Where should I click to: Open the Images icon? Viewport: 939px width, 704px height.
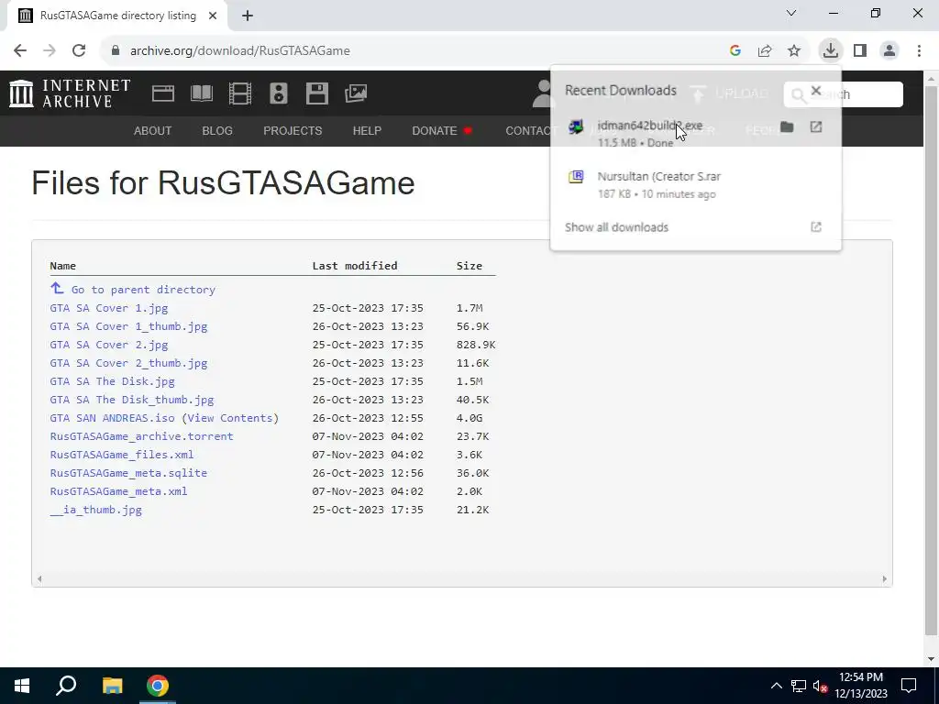pyautogui.click(x=356, y=93)
